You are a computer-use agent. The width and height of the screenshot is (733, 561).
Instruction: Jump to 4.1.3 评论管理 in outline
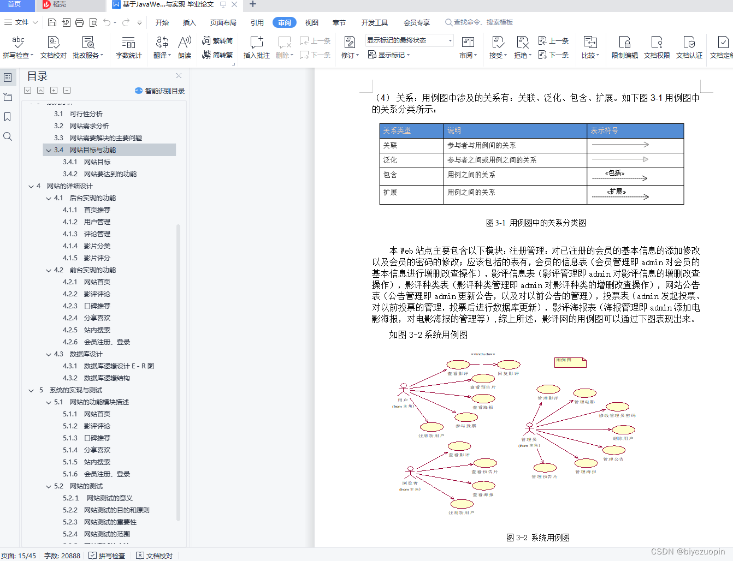[x=86, y=234]
